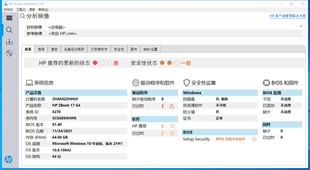Click the orange warning icon beside HP 推荐

pyautogui.click(x=172, y=126)
